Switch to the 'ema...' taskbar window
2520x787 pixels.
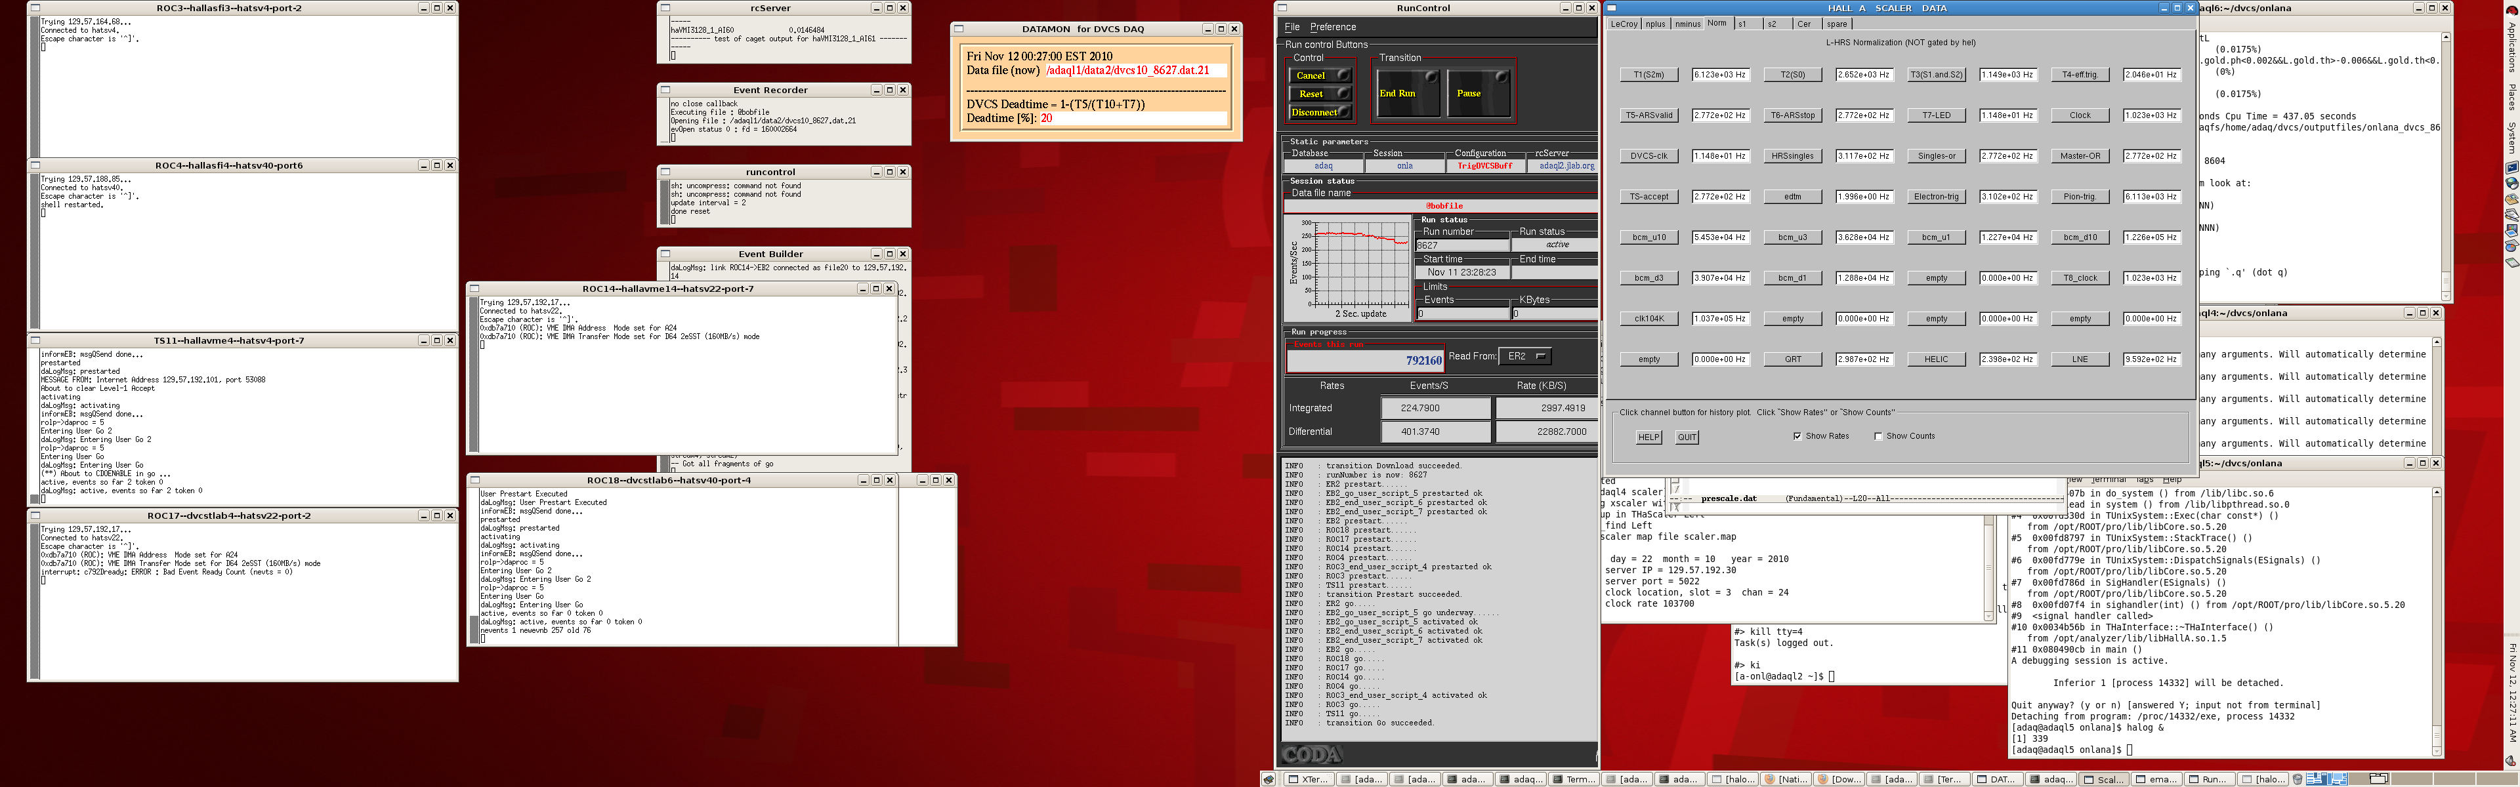point(2156,779)
